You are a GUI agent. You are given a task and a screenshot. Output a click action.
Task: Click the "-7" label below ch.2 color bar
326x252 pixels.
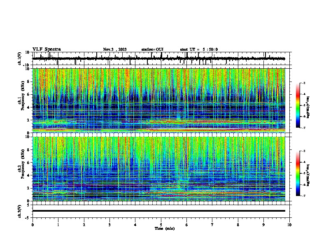[303, 196]
